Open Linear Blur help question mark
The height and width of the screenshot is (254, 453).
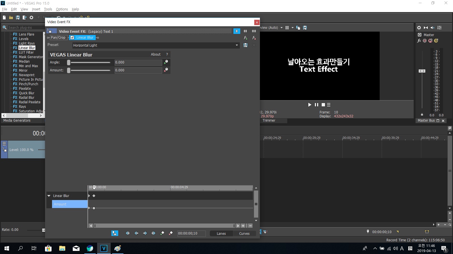tap(167, 54)
